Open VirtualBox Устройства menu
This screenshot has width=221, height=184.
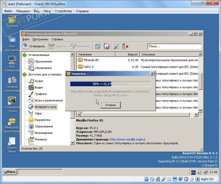pos(63,11)
